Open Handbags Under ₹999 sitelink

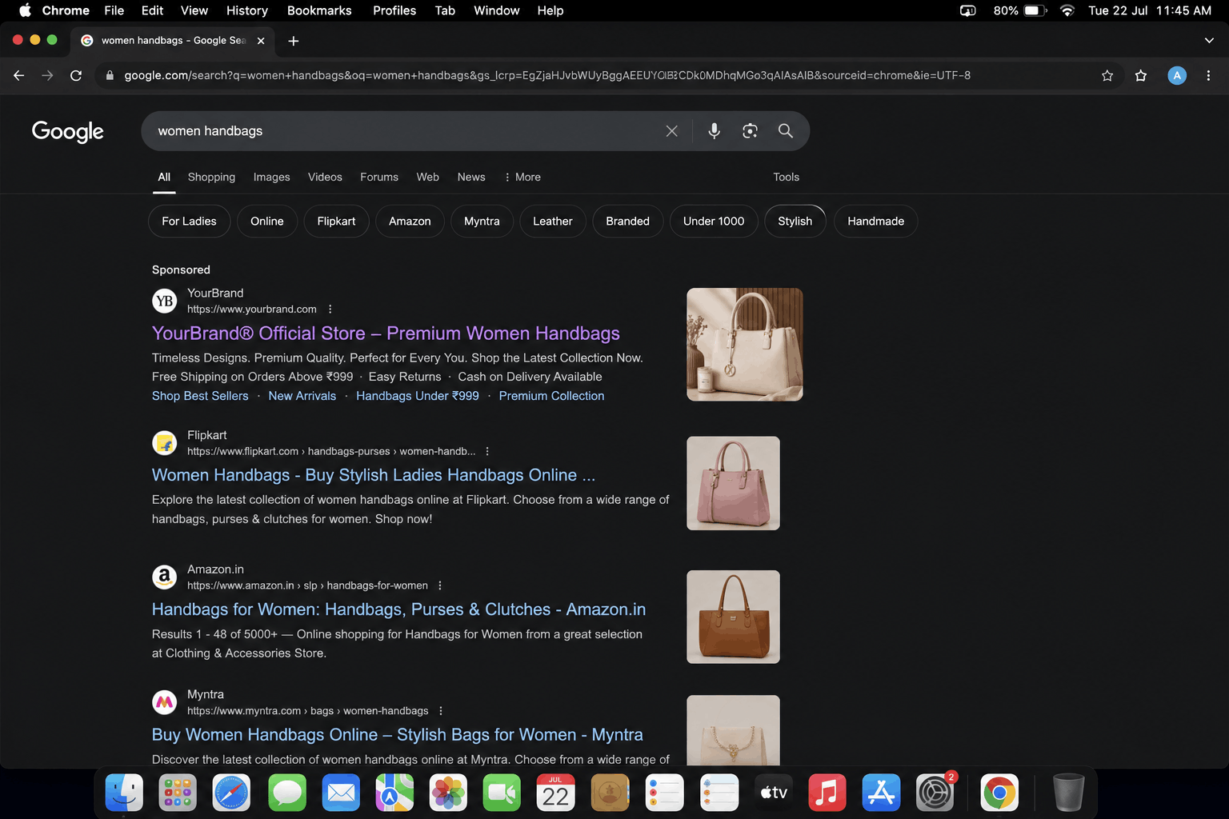coord(418,396)
